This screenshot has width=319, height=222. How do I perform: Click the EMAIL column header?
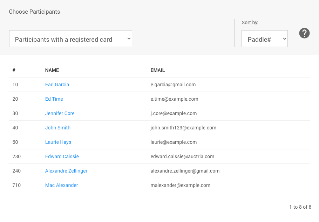pyautogui.click(x=158, y=70)
